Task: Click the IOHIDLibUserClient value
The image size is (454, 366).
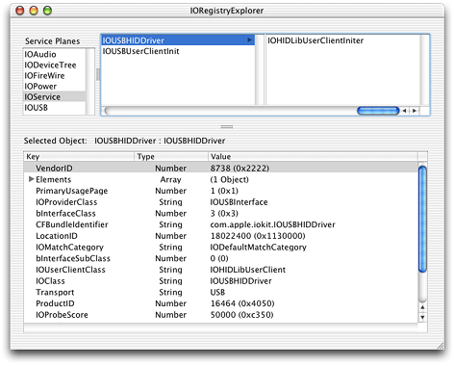Action: point(248,270)
